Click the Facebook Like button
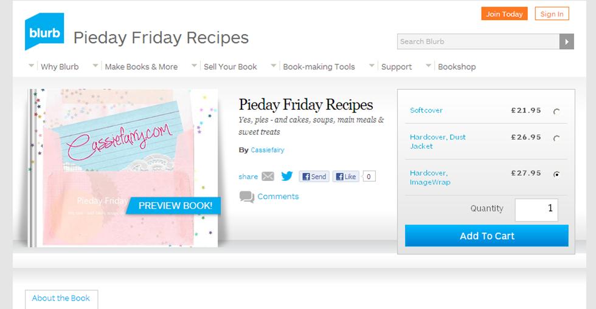 [345, 177]
